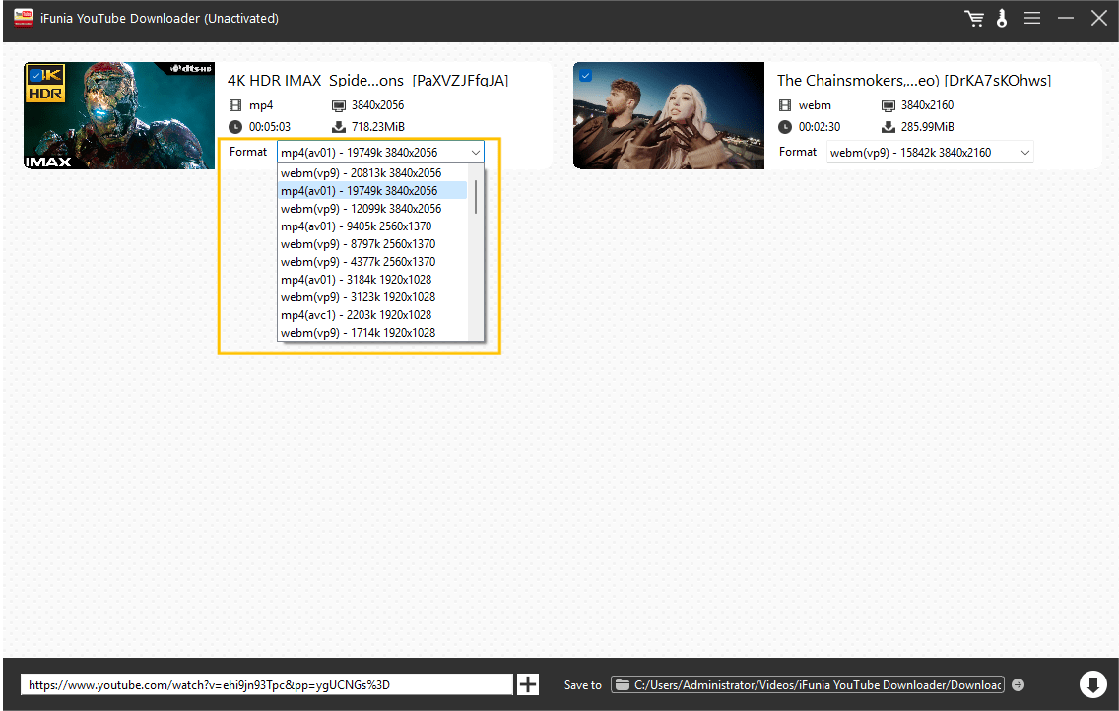
Task: Click the format list scrollbar
Action: [476, 197]
